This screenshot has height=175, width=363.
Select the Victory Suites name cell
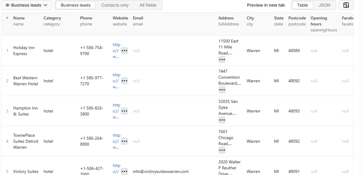point(26,171)
